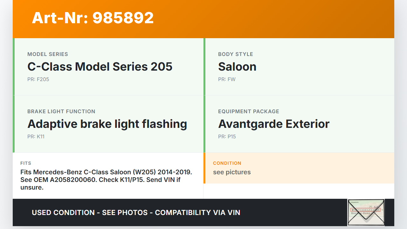The width and height of the screenshot is (407, 229).
Task: Click the PR: K11 code
Action: coord(36,137)
